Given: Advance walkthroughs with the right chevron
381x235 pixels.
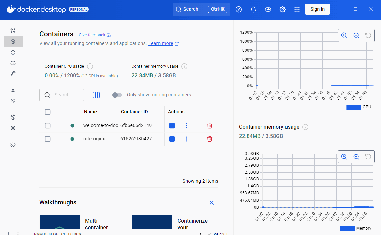Looking at the screenshot, I should [200, 234].
